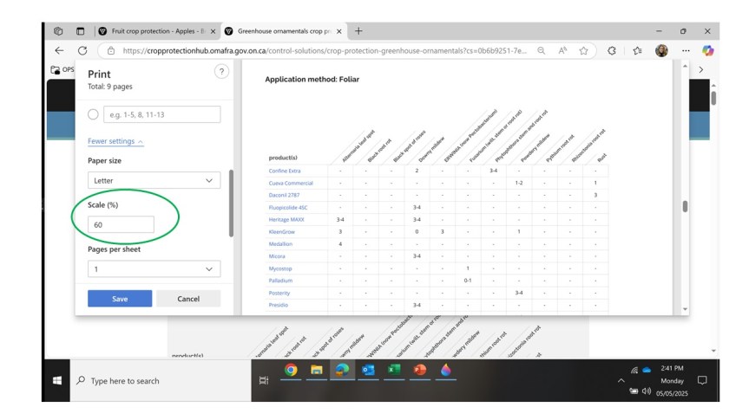Click the preview scrollbar down arrow
This screenshot has height=420, width=749.
pyautogui.click(x=685, y=309)
